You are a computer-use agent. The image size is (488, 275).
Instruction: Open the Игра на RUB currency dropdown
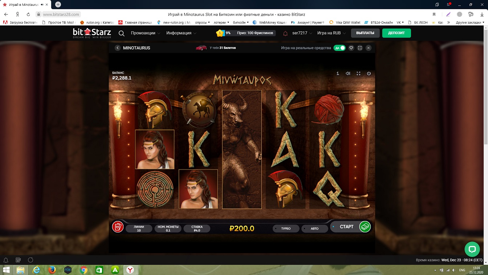tap(332, 33)
